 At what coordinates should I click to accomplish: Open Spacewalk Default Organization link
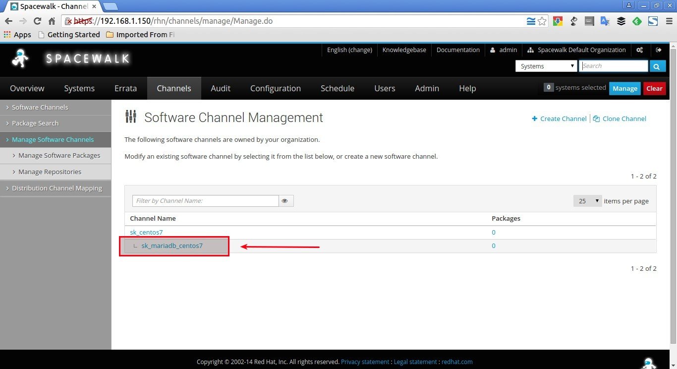[x=577, y=50]
